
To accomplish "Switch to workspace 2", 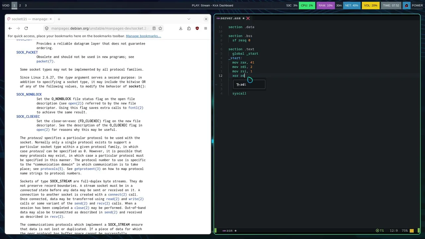I will pos(20,5).
